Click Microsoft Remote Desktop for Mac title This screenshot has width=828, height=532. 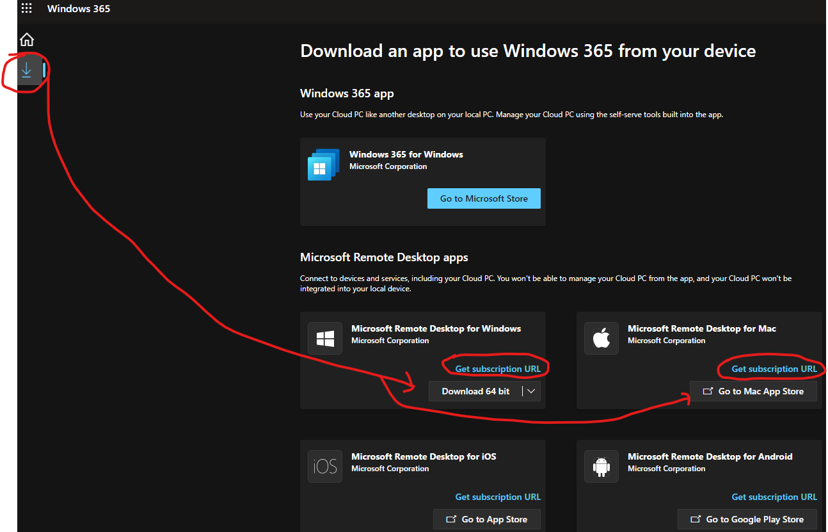(702, 328)
